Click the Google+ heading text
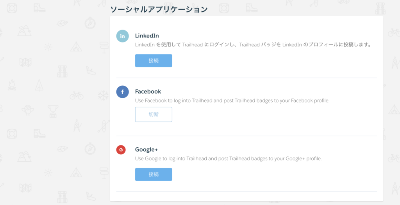 point(147,150)
